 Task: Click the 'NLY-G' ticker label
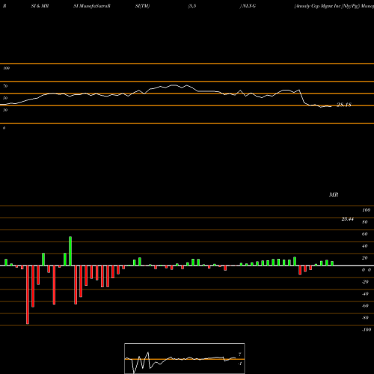click(249, 6)
